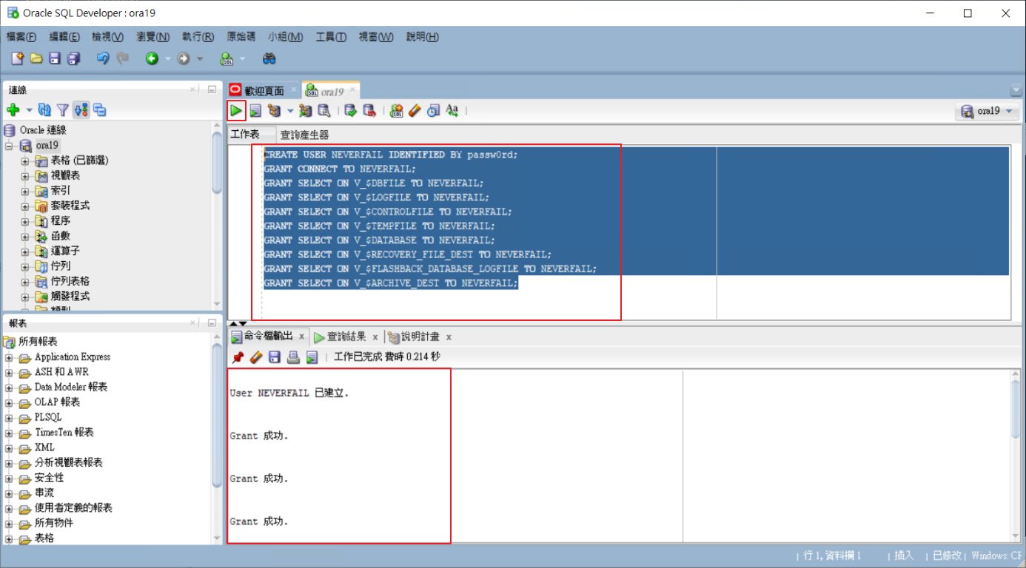
Task: Select the OLAP 報表 folder
Action: pos(57,402)
